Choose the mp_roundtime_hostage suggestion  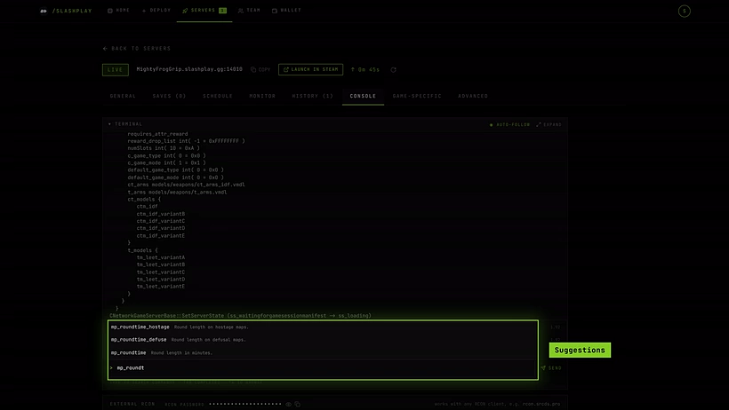click(x=323, y=327)
